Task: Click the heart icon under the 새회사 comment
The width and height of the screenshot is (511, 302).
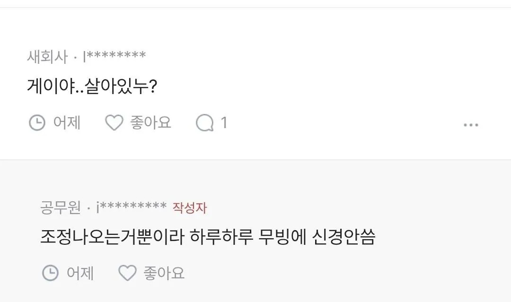Action: (114, 123)
